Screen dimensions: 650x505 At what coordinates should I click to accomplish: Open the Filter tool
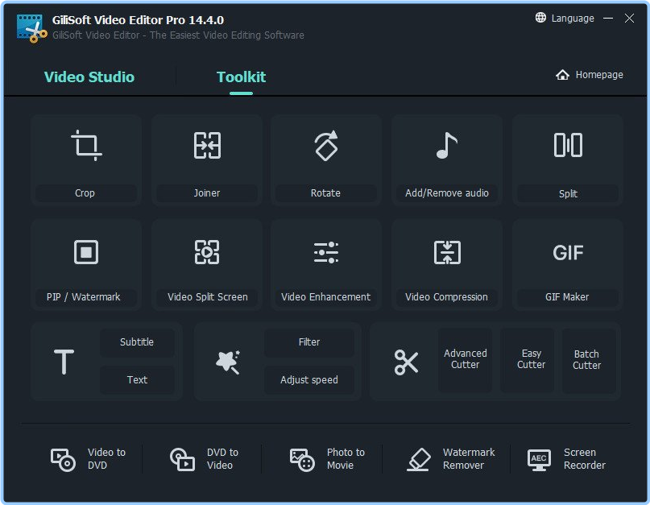309,342
